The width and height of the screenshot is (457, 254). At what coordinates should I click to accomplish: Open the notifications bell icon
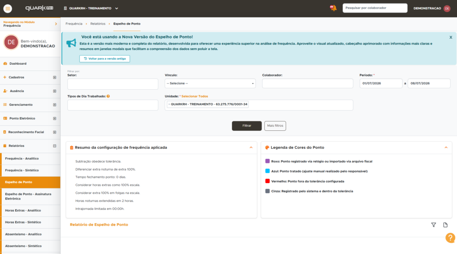[333, 8]
